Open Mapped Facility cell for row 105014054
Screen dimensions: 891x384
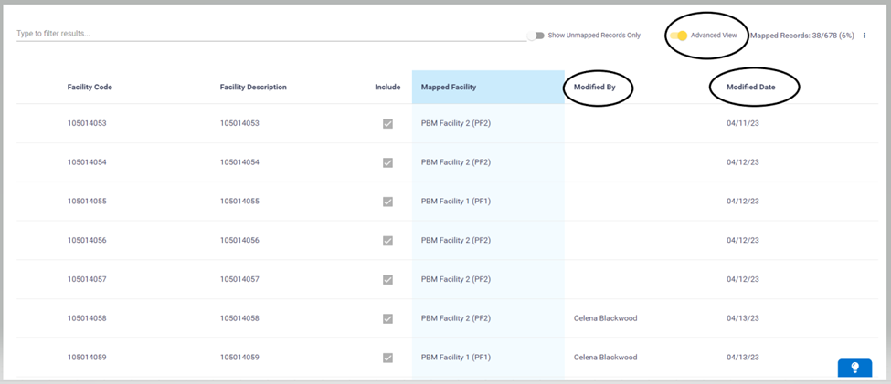pyautogui.click(x=456, y=162)
